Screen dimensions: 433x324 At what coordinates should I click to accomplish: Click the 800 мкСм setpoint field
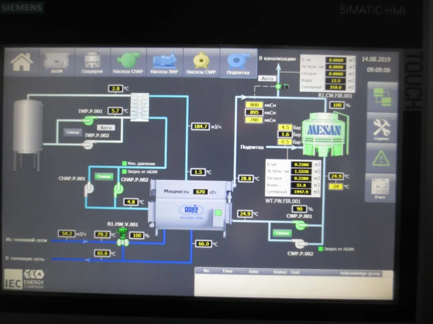254,105
